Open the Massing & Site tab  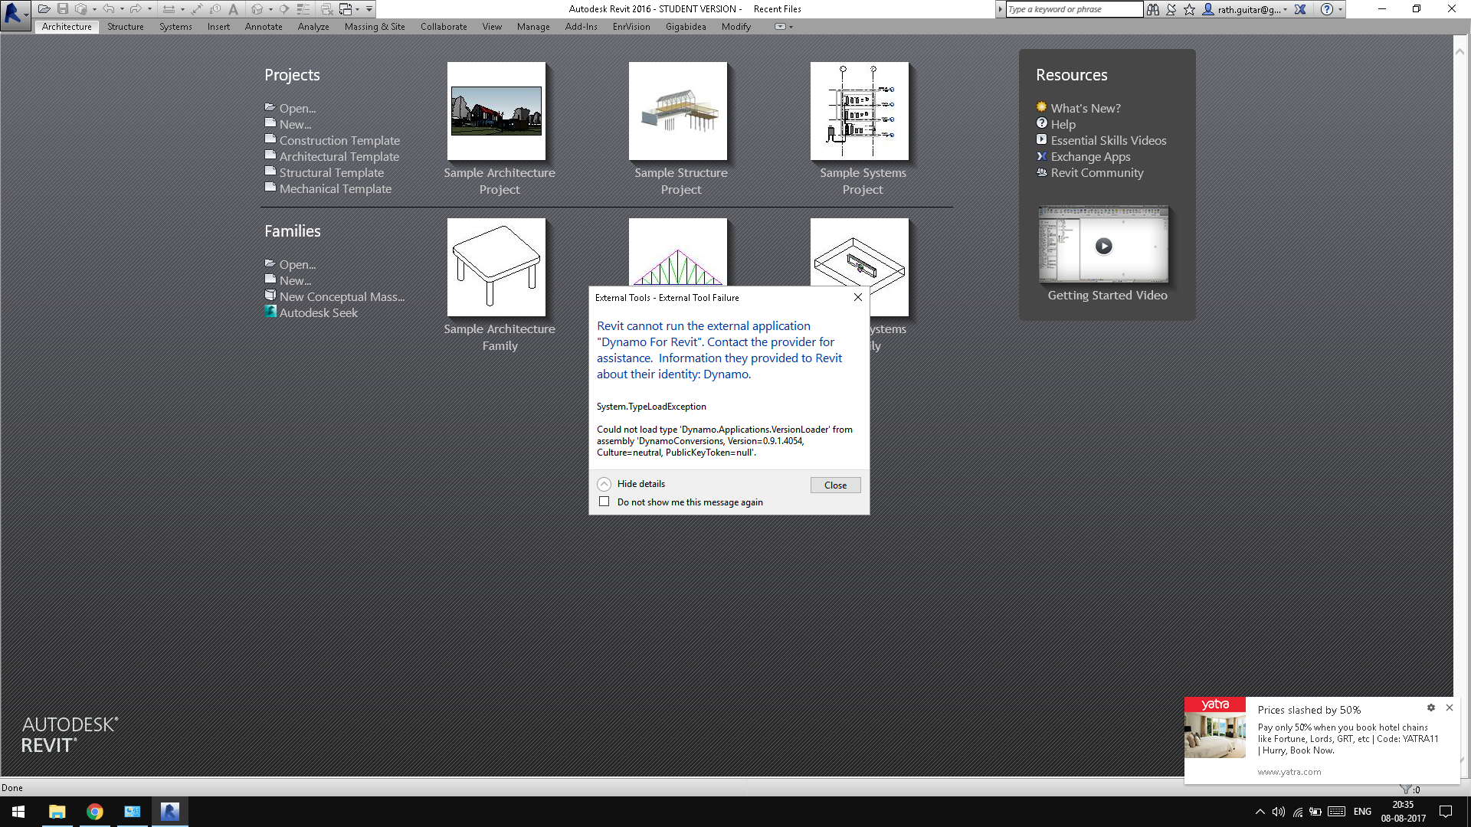(x=375, y=27)
